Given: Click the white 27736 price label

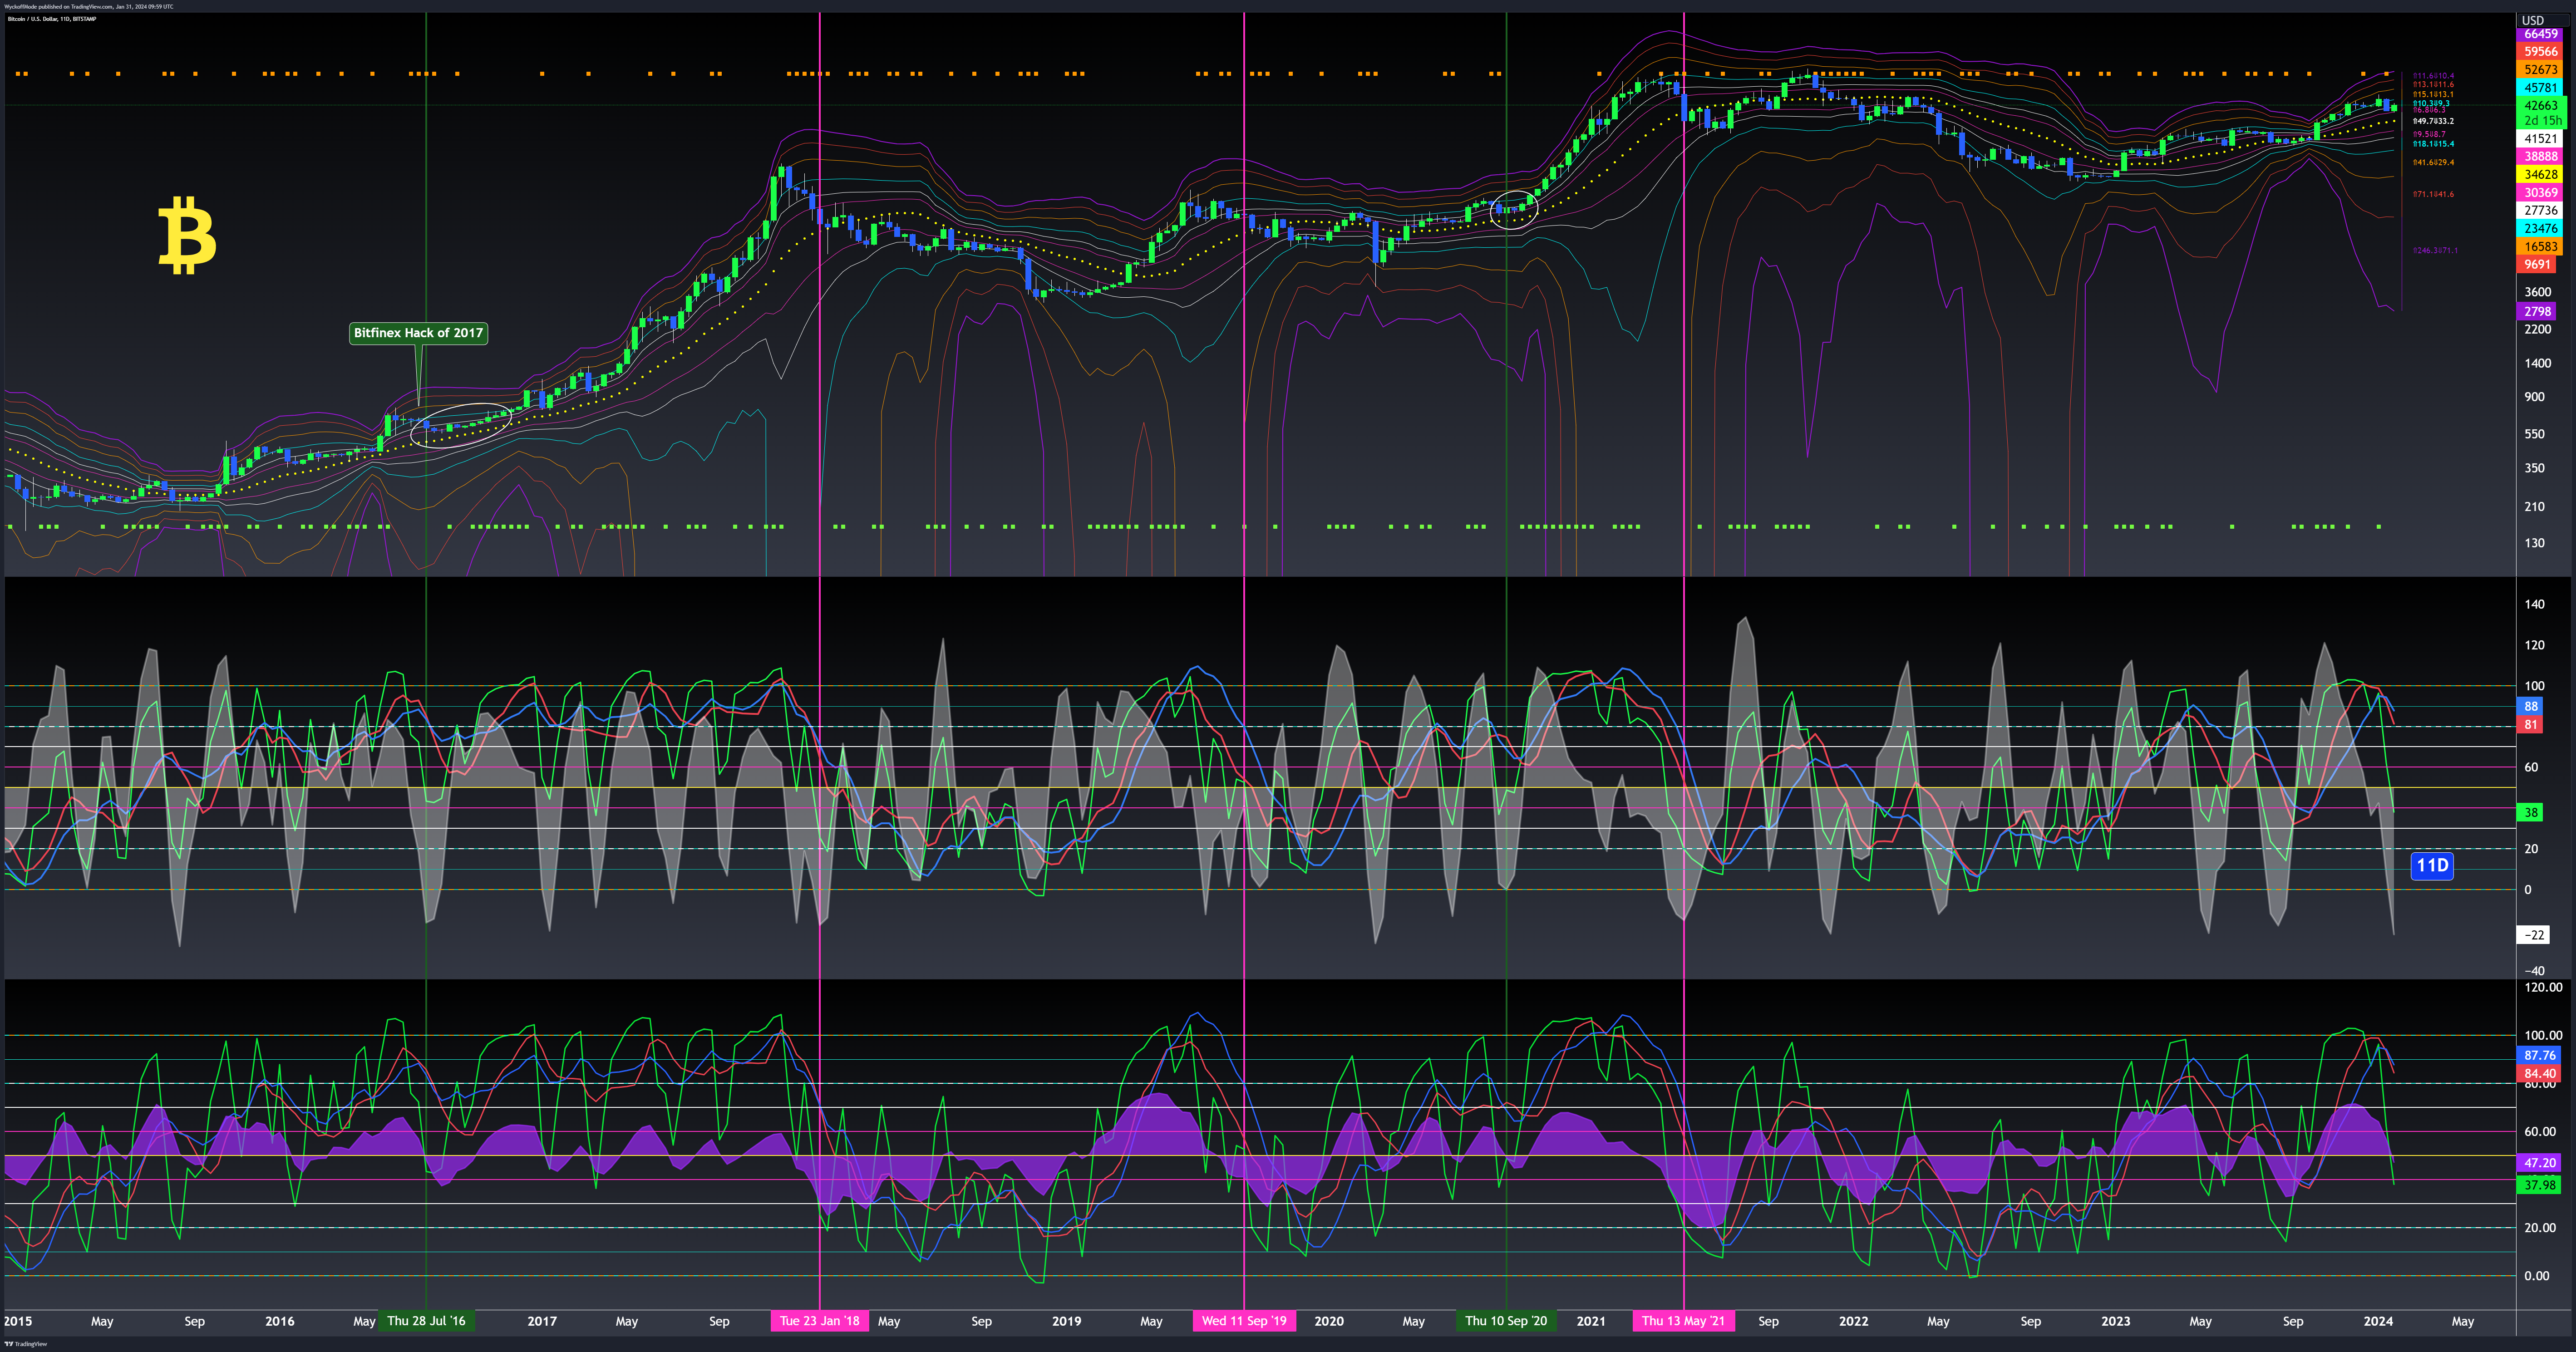Looking at the screenshot, I should [x=2540, y=211].
